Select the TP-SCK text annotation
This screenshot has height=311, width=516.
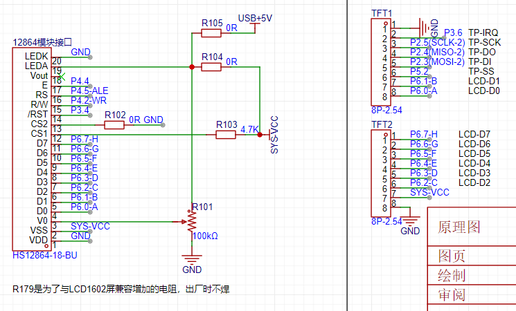tap(485, 42)
